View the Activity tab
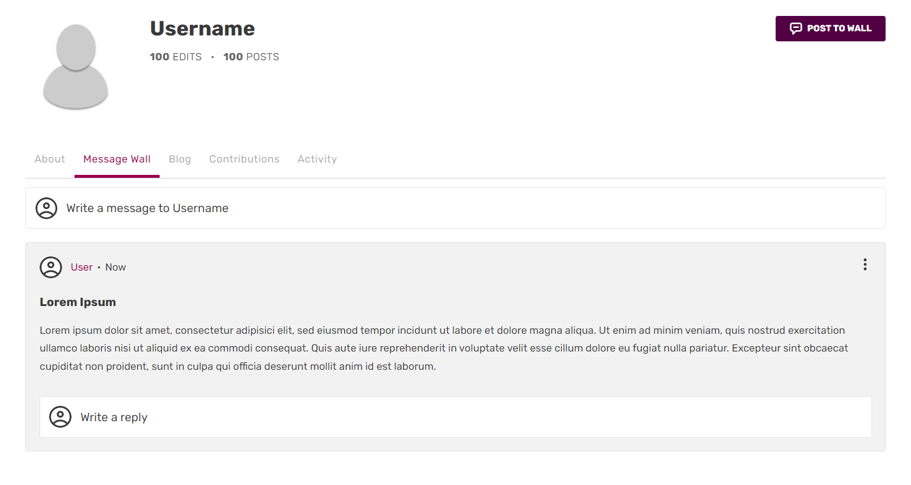The image size is (911, 485). (x=317, y=160)
